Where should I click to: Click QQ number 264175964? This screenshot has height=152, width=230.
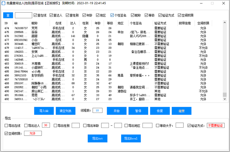pos(21,72)
